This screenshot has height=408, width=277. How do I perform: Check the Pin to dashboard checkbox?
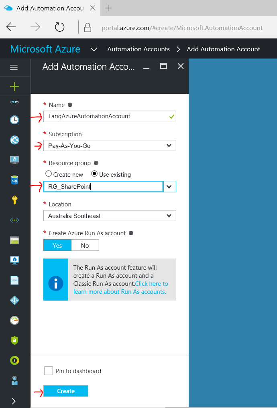49,371
